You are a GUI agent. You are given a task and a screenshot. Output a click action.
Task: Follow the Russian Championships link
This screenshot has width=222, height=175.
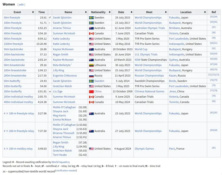pos(149,76)
